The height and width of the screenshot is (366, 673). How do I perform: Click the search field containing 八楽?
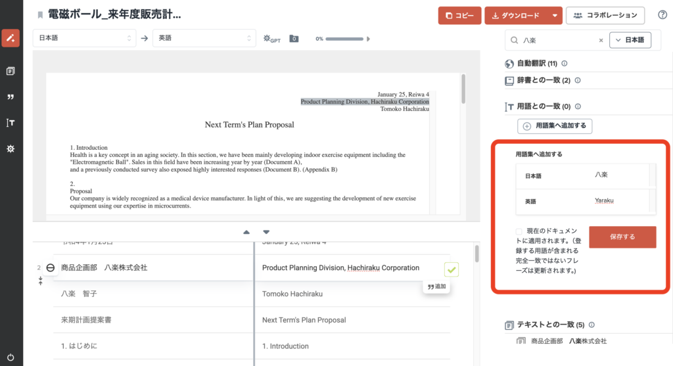[559, 40]
